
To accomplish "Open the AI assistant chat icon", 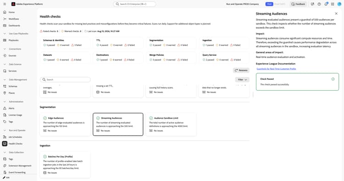I will 312,4.
